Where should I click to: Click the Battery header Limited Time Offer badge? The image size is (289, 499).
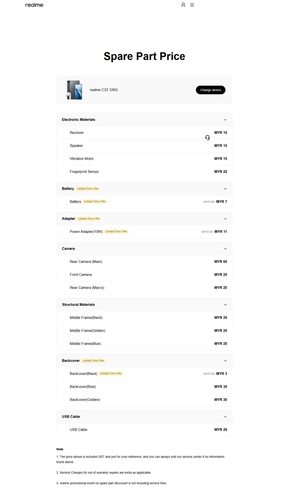coord(88,189)
